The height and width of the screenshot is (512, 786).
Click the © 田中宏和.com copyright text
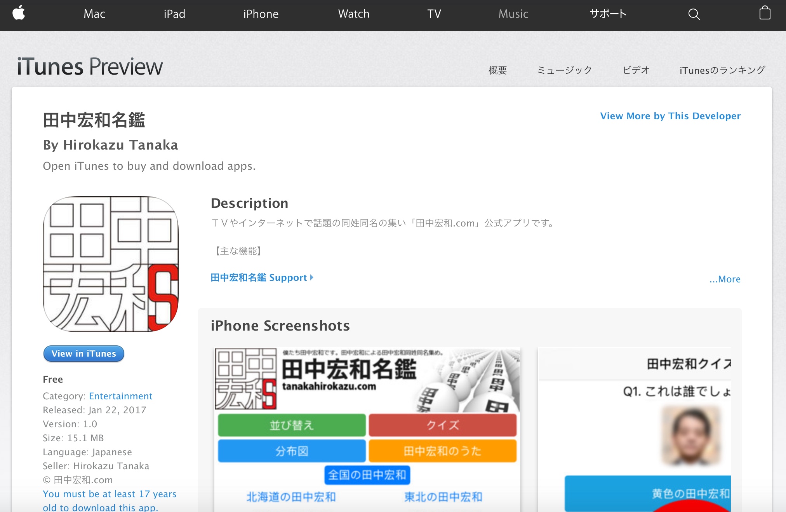78,480
